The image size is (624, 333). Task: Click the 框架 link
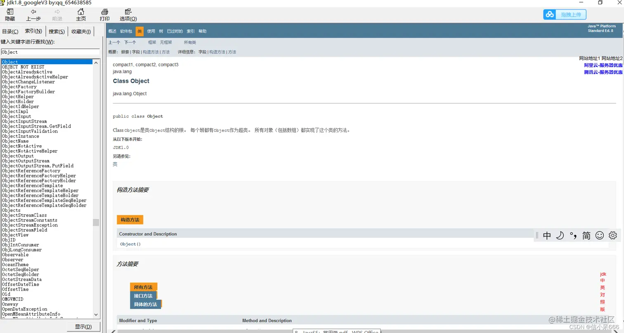click(x=152, y=43)
